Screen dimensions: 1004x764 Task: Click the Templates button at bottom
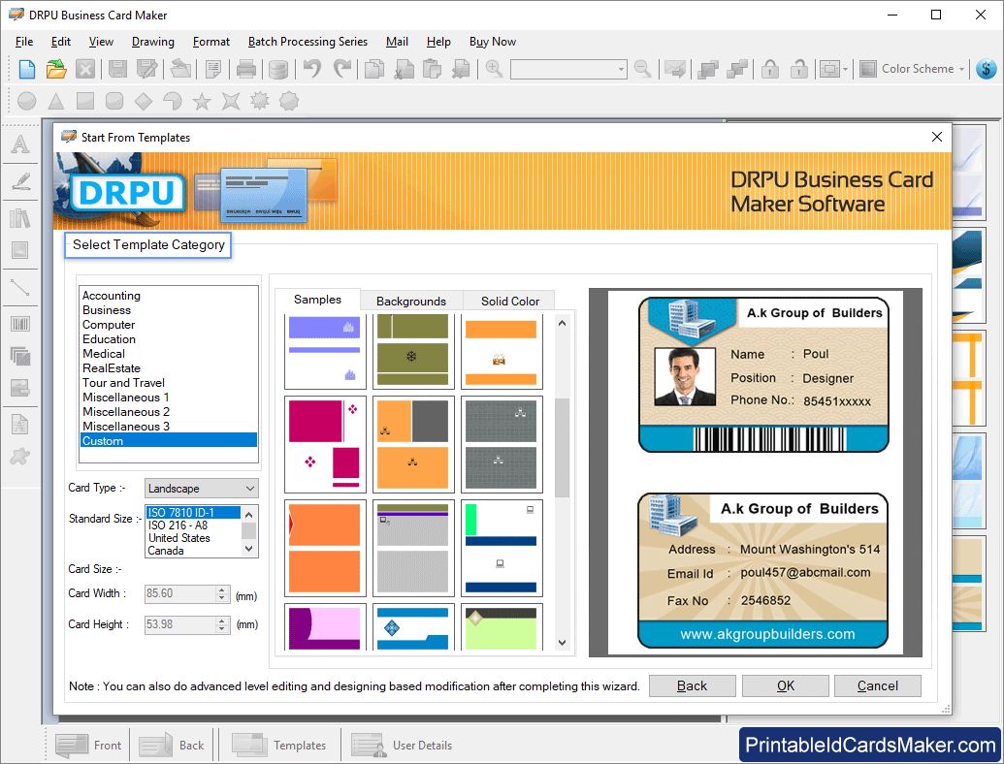tap(279, 746)
